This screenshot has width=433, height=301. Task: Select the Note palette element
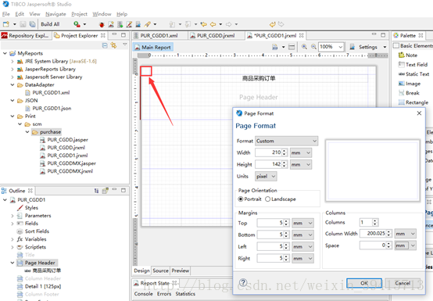pos(408,56)
